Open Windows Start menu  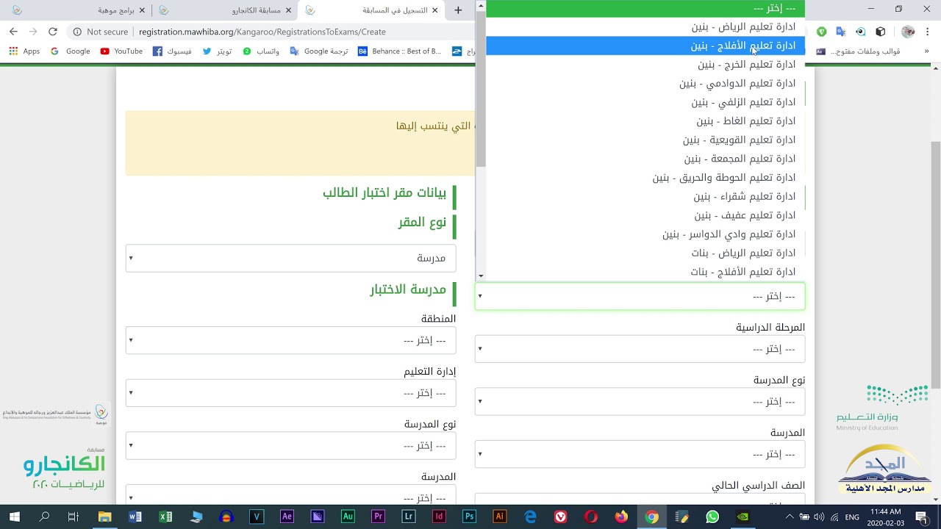14,517
